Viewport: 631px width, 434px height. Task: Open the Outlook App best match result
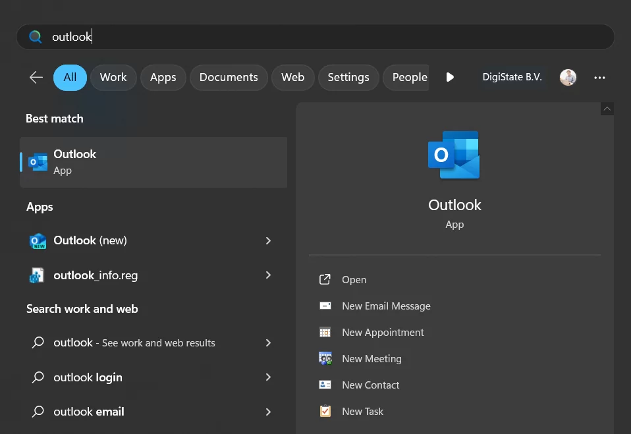coord(153,162)
